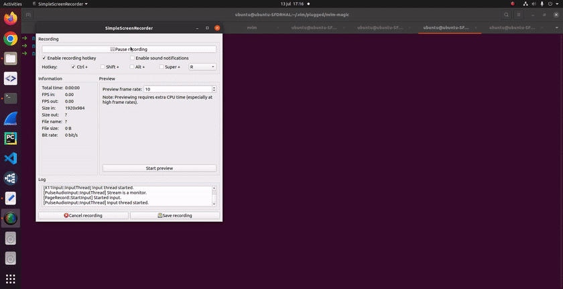Click the Start preview button
The image size is (563, 289).
160,168
